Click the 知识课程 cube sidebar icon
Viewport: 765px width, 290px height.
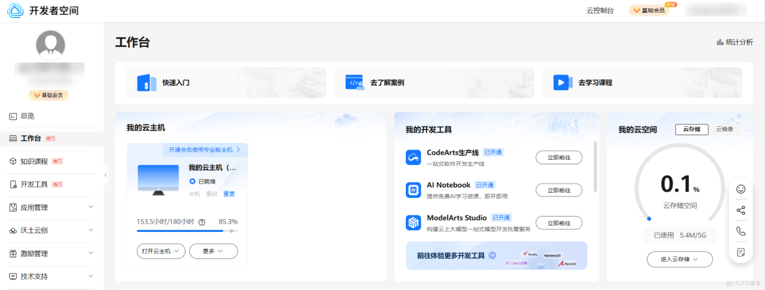pos(13,161)
